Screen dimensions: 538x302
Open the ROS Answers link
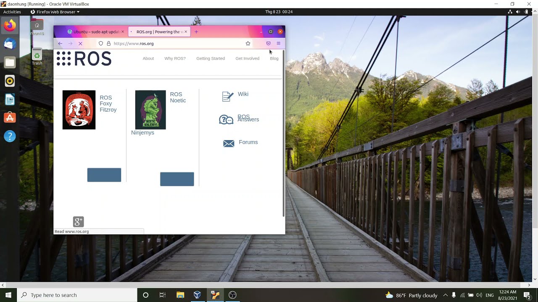[248, 118]
